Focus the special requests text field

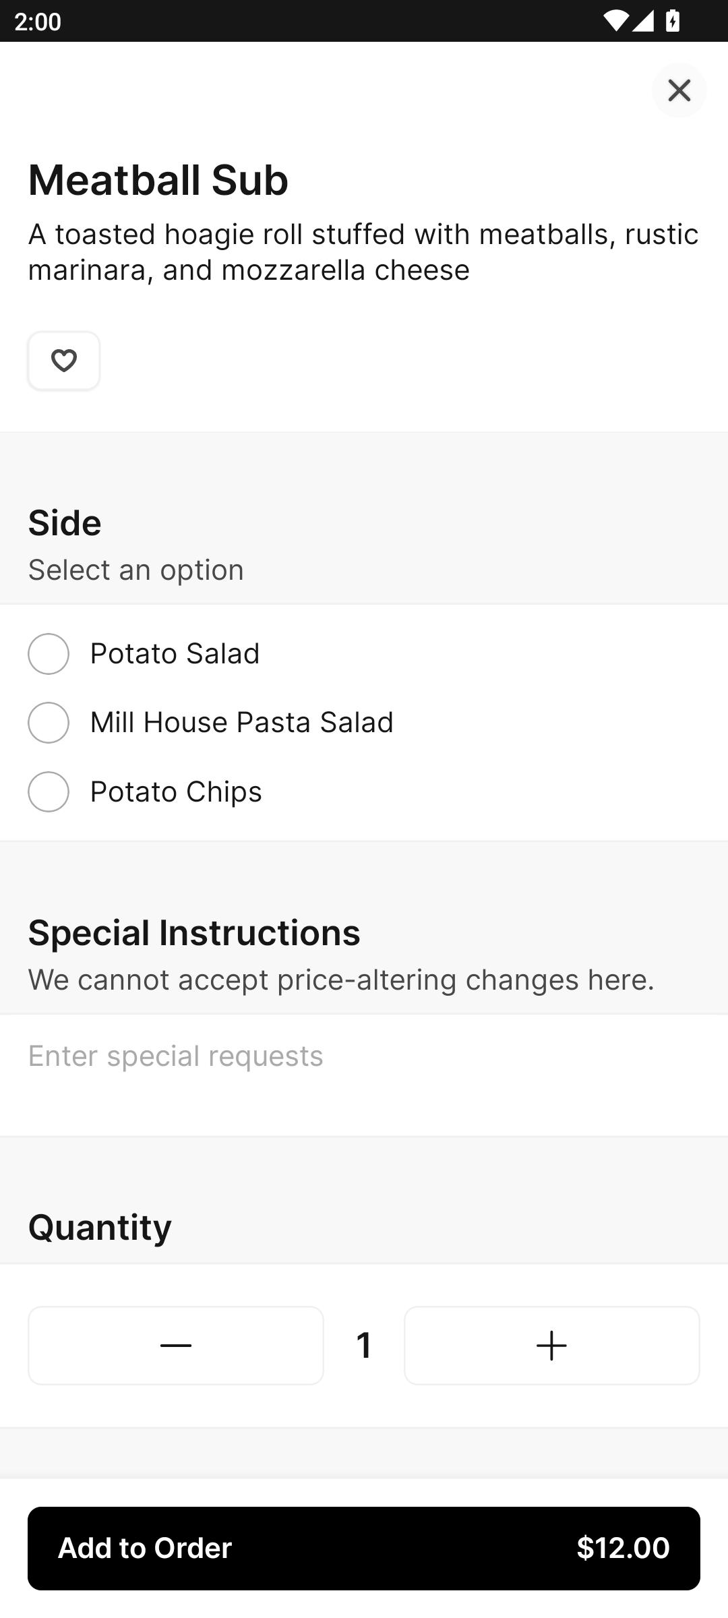pos(364,1075)
